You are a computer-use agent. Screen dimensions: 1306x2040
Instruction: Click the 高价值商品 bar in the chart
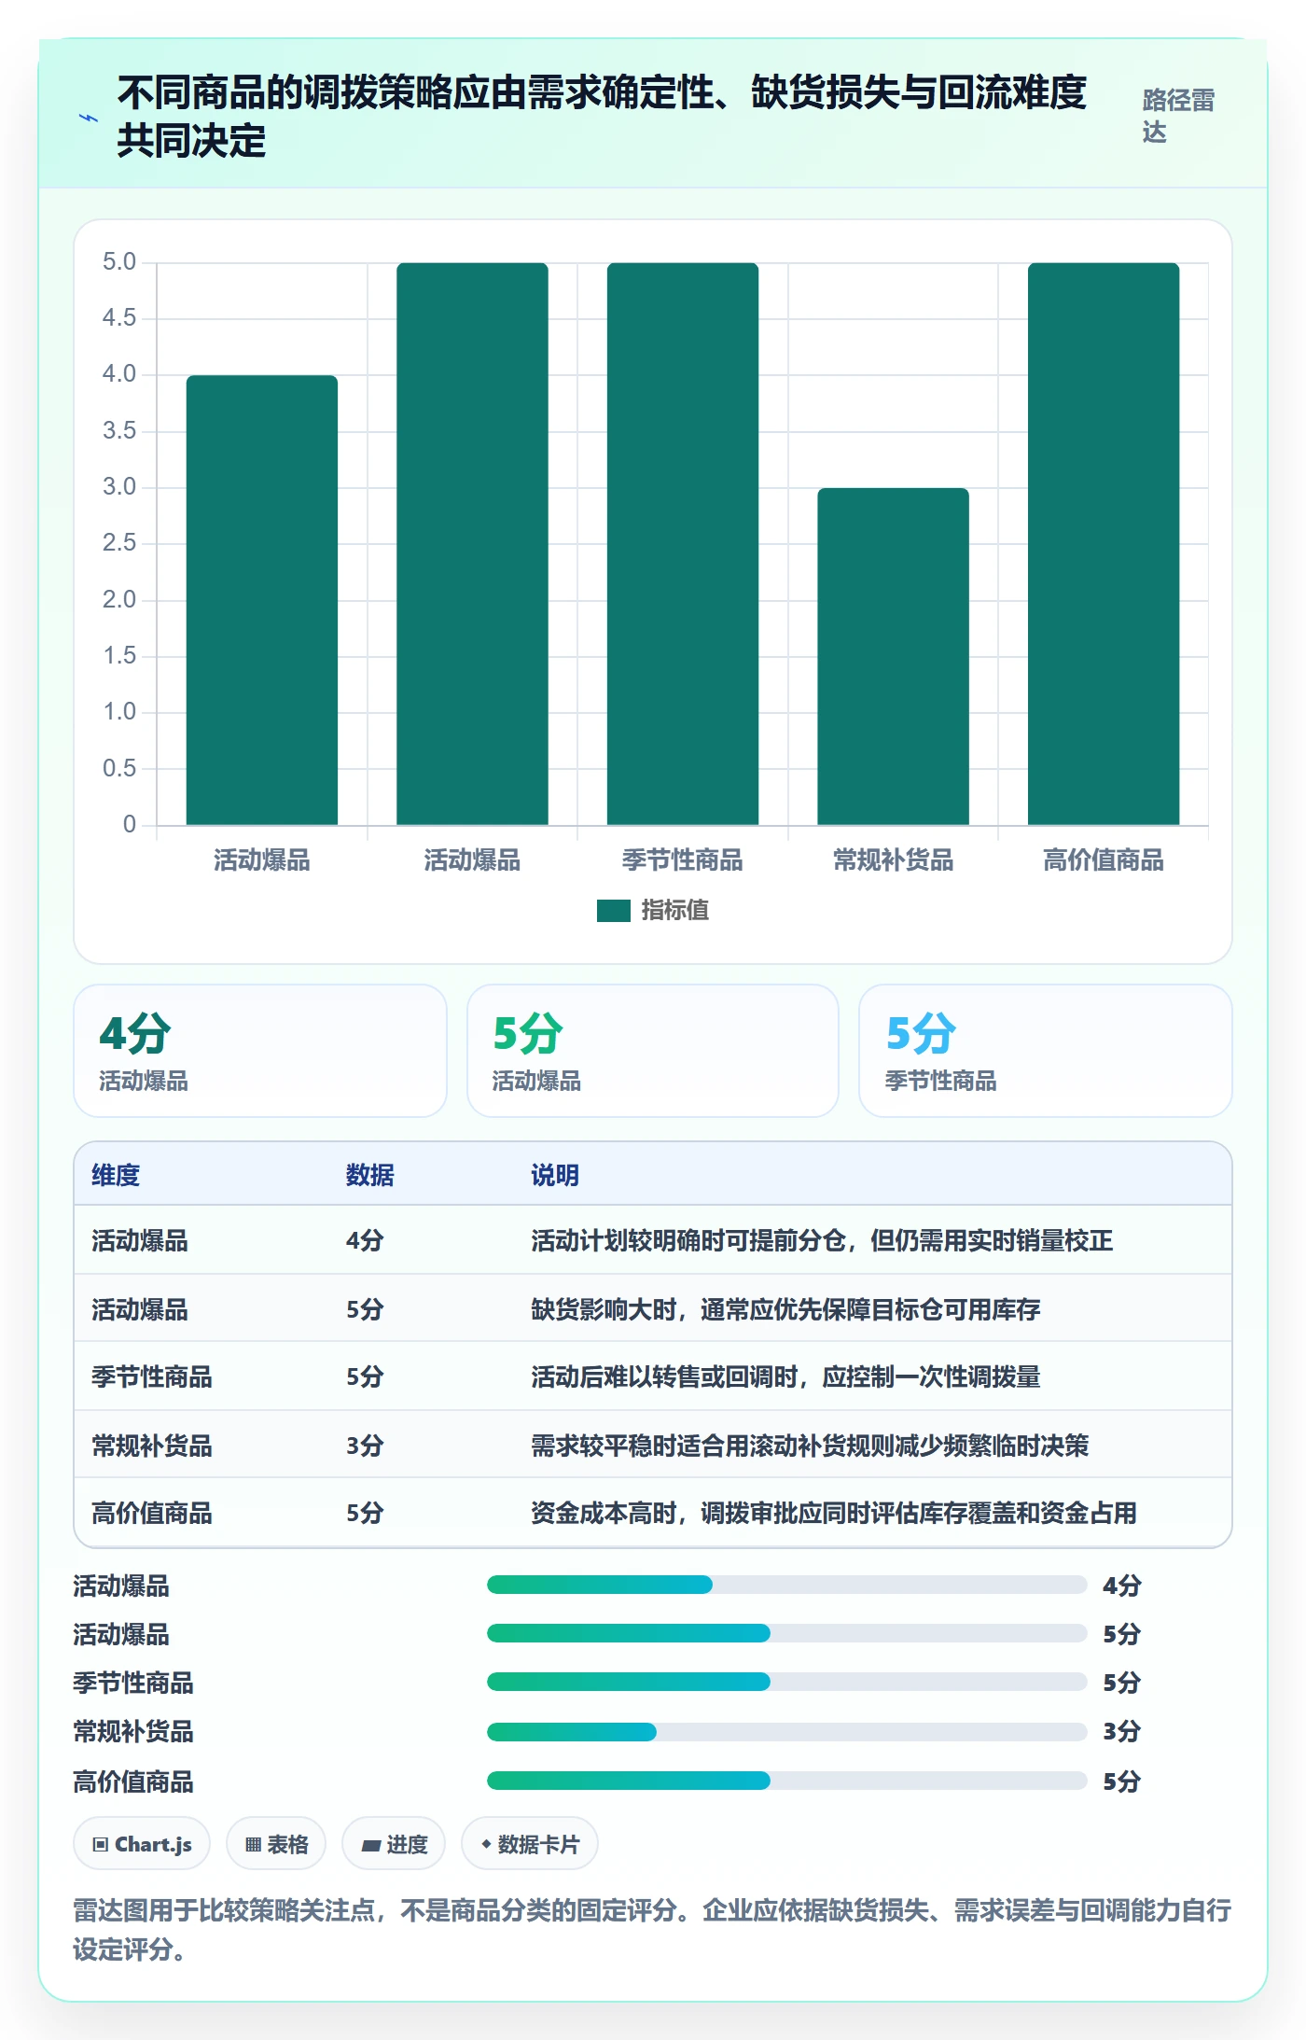click(1104, 544)
